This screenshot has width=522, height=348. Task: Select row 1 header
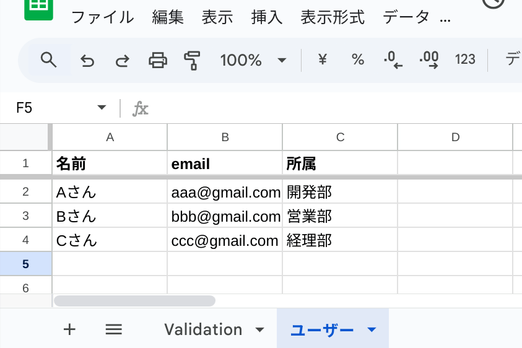[25, 163]
